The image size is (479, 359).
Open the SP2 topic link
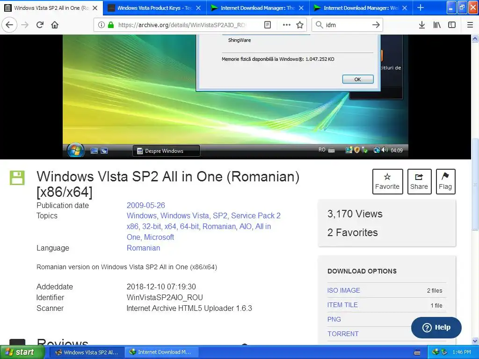[x=220, y=216]
